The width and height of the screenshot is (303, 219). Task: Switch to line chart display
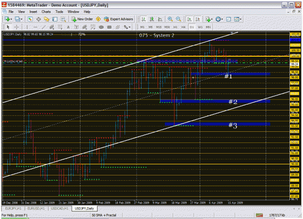(x=160, y=19)
